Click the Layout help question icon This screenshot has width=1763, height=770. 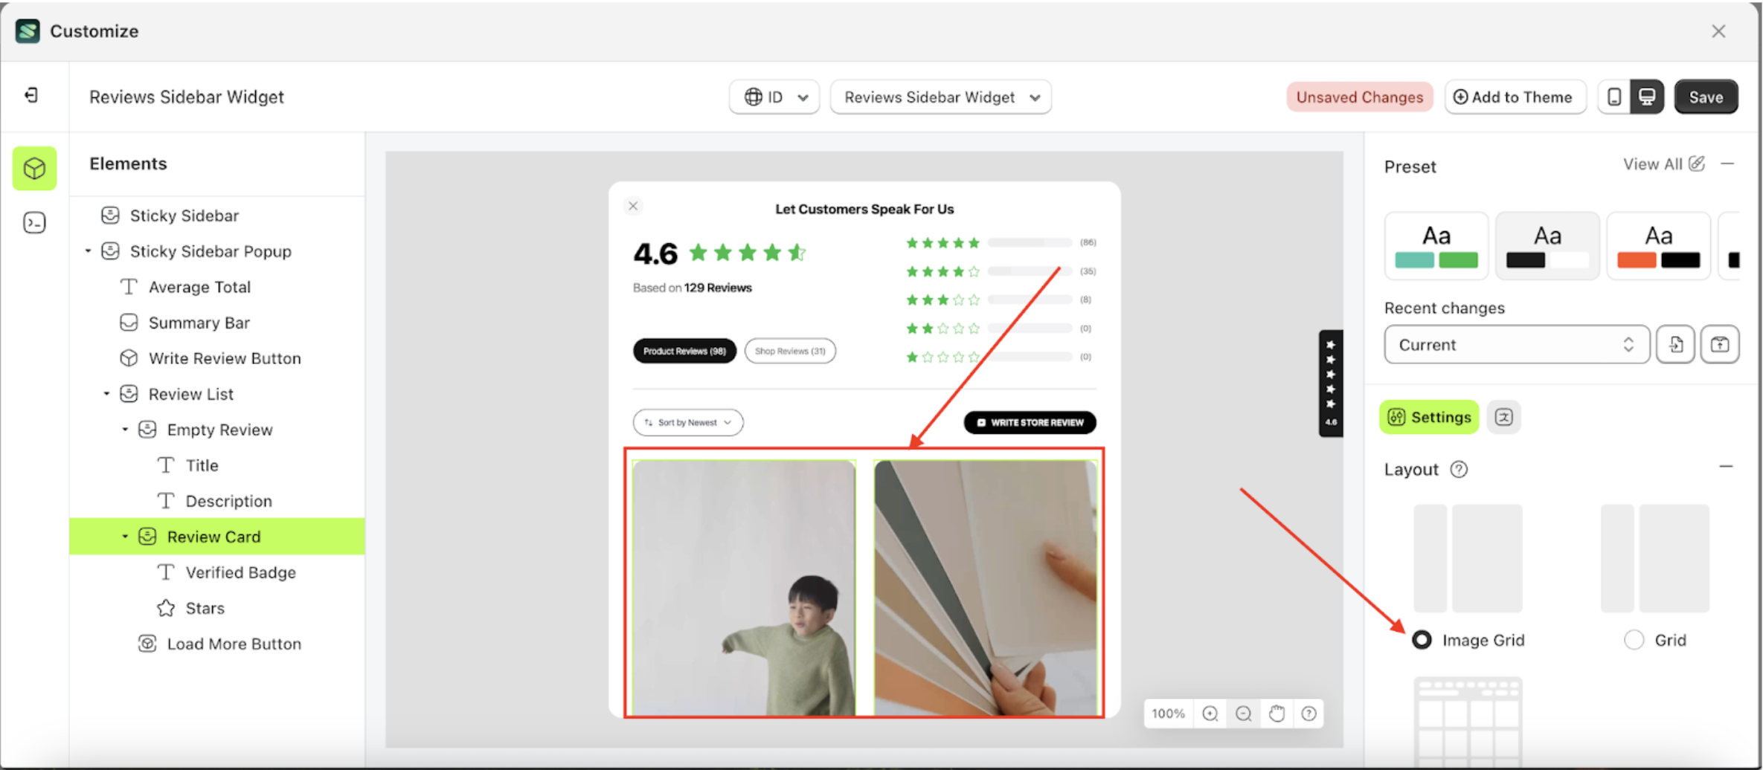tap(1459, 470)
